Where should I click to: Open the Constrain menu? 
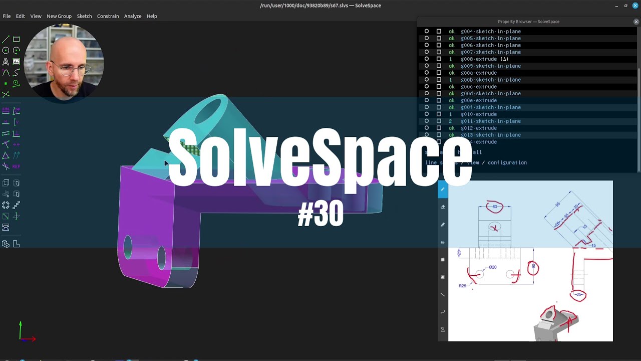point(108,16)
